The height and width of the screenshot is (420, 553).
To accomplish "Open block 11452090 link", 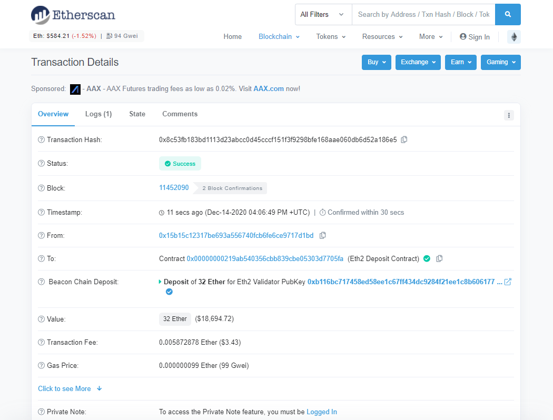I will point(174,188).
